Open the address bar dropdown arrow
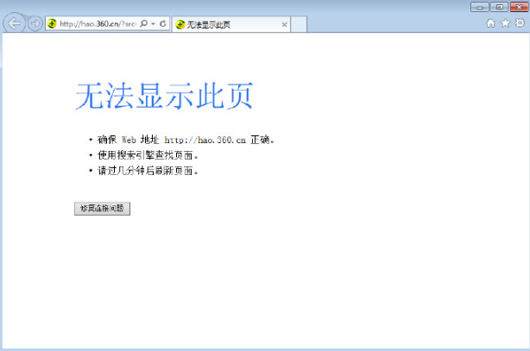 (x=153, y=23)
